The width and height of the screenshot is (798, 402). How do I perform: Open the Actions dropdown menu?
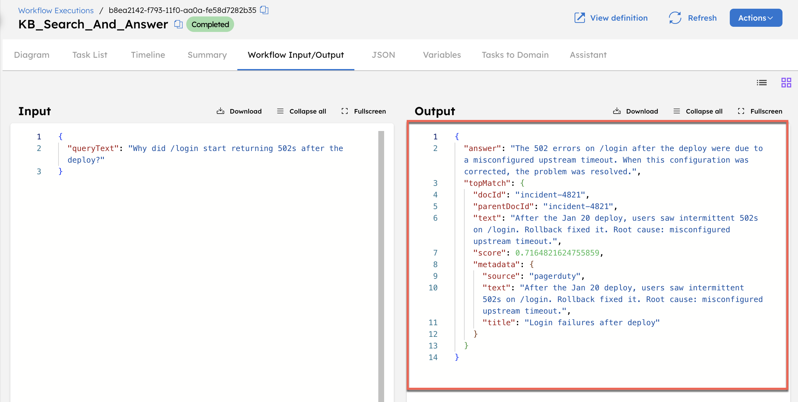tap(756, 18)
